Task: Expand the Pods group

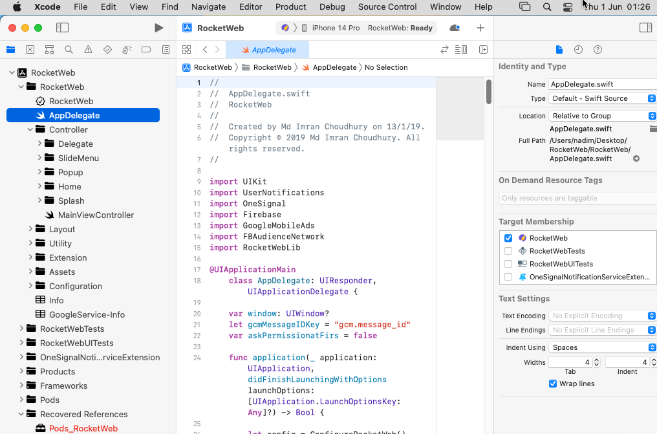Action: click(21, 400)
